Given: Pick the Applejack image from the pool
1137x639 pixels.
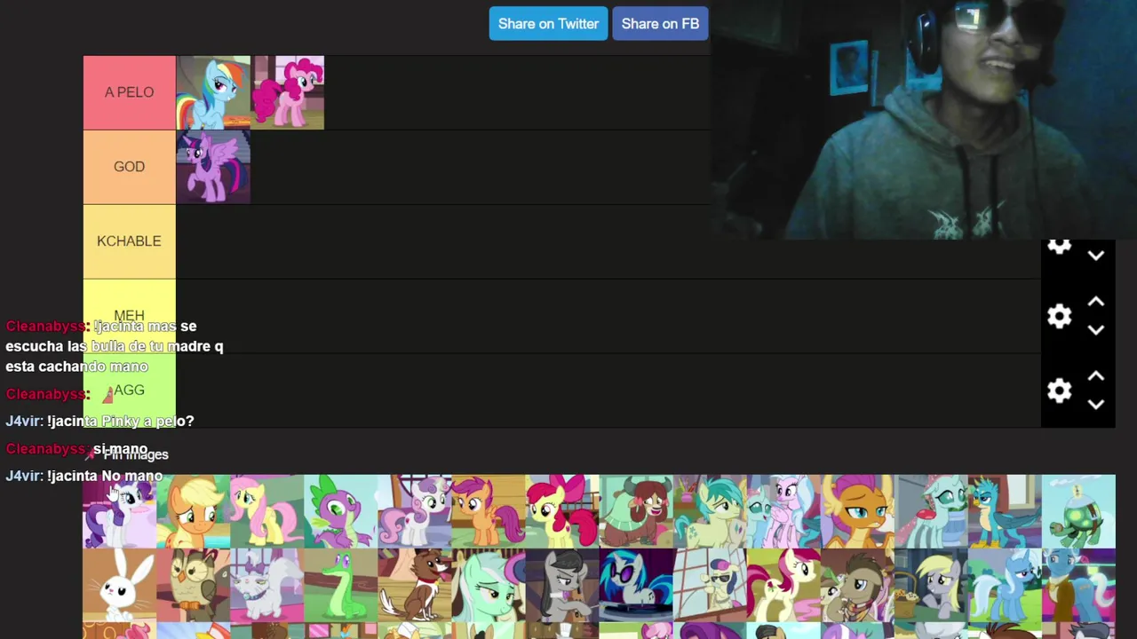Looking at the screenshot, I should coord(193,511).
